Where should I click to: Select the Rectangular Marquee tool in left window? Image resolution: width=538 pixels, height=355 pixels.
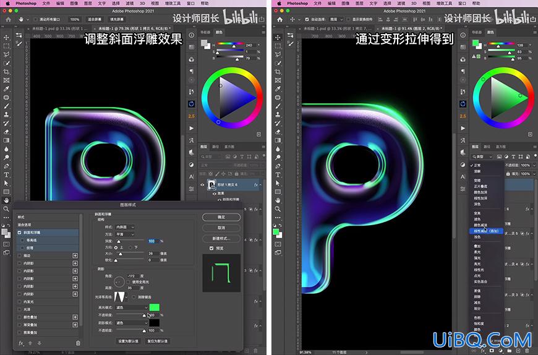[x=7, y=46]
